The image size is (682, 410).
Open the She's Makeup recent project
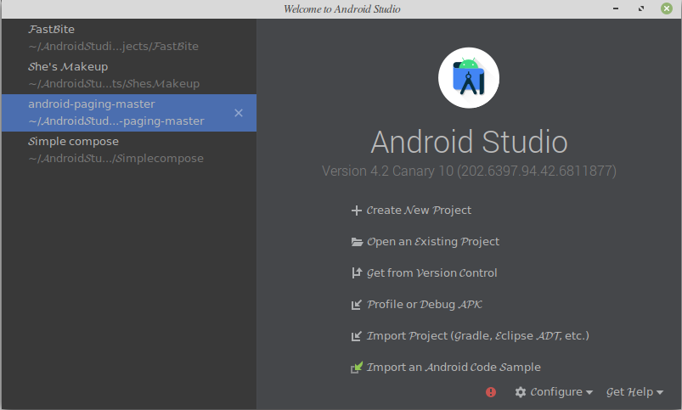coord(129,76)
